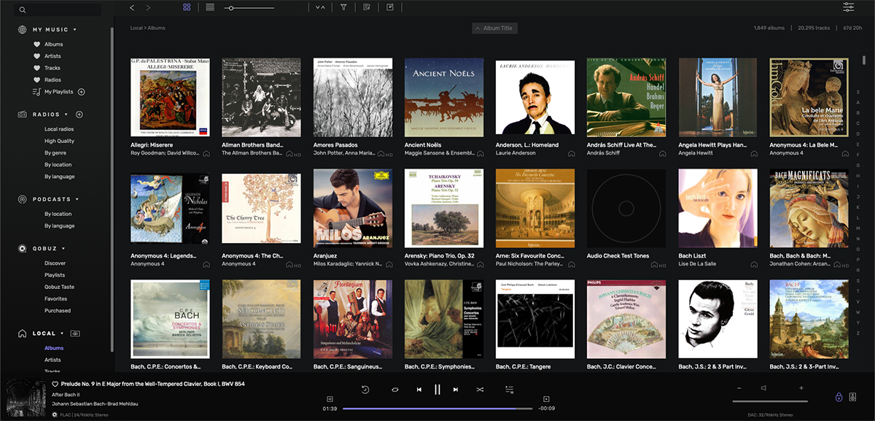The height and width of the screenshot is (421, 875).
Task: Open the Ancient Noëls album cover
Action: 444,97
